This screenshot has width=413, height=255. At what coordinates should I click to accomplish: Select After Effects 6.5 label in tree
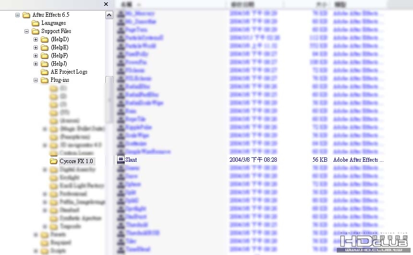(51, 15)
